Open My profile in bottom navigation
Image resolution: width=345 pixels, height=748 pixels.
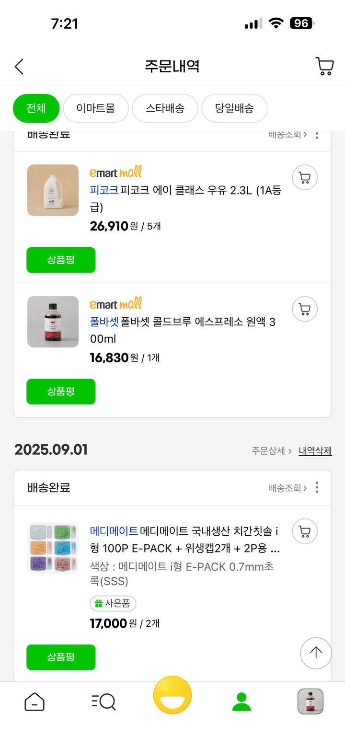point(241,702)
